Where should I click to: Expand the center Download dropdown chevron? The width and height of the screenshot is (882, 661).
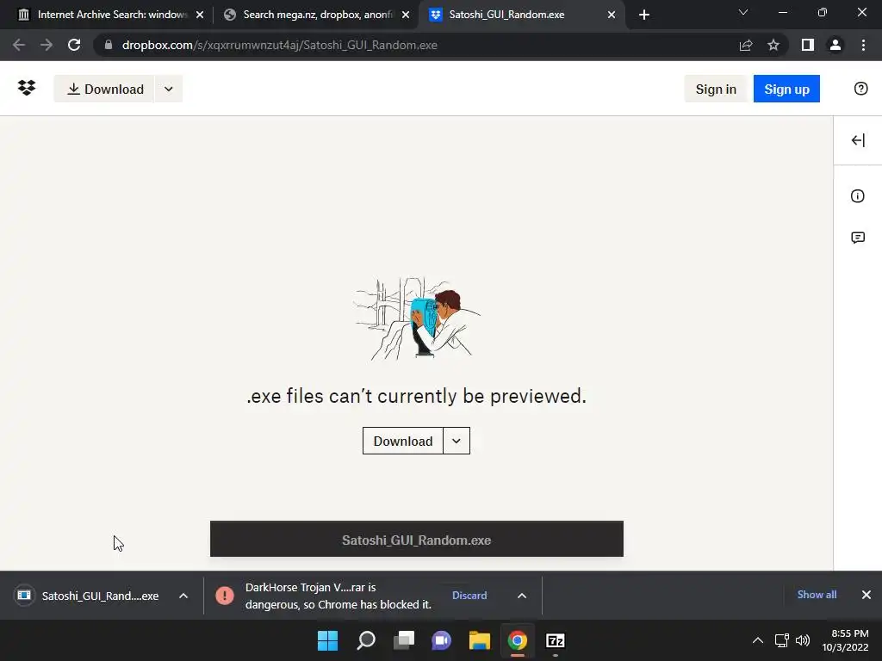(457, 442)
